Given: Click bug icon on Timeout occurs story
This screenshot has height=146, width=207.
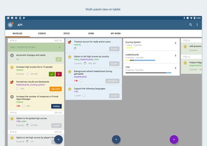Looking at the screenshot, I should click(x=70, y=42).
